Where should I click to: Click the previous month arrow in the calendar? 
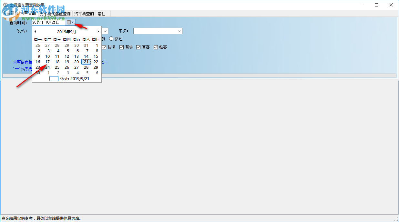[35, 31]
